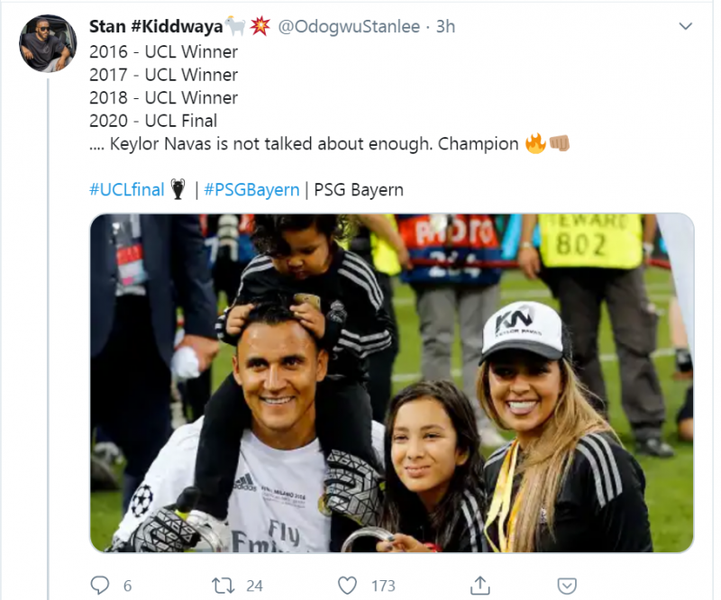Open the #UCLfinal hashtag
This screenshot has height=600, width=721.
[x=127, y=190]
